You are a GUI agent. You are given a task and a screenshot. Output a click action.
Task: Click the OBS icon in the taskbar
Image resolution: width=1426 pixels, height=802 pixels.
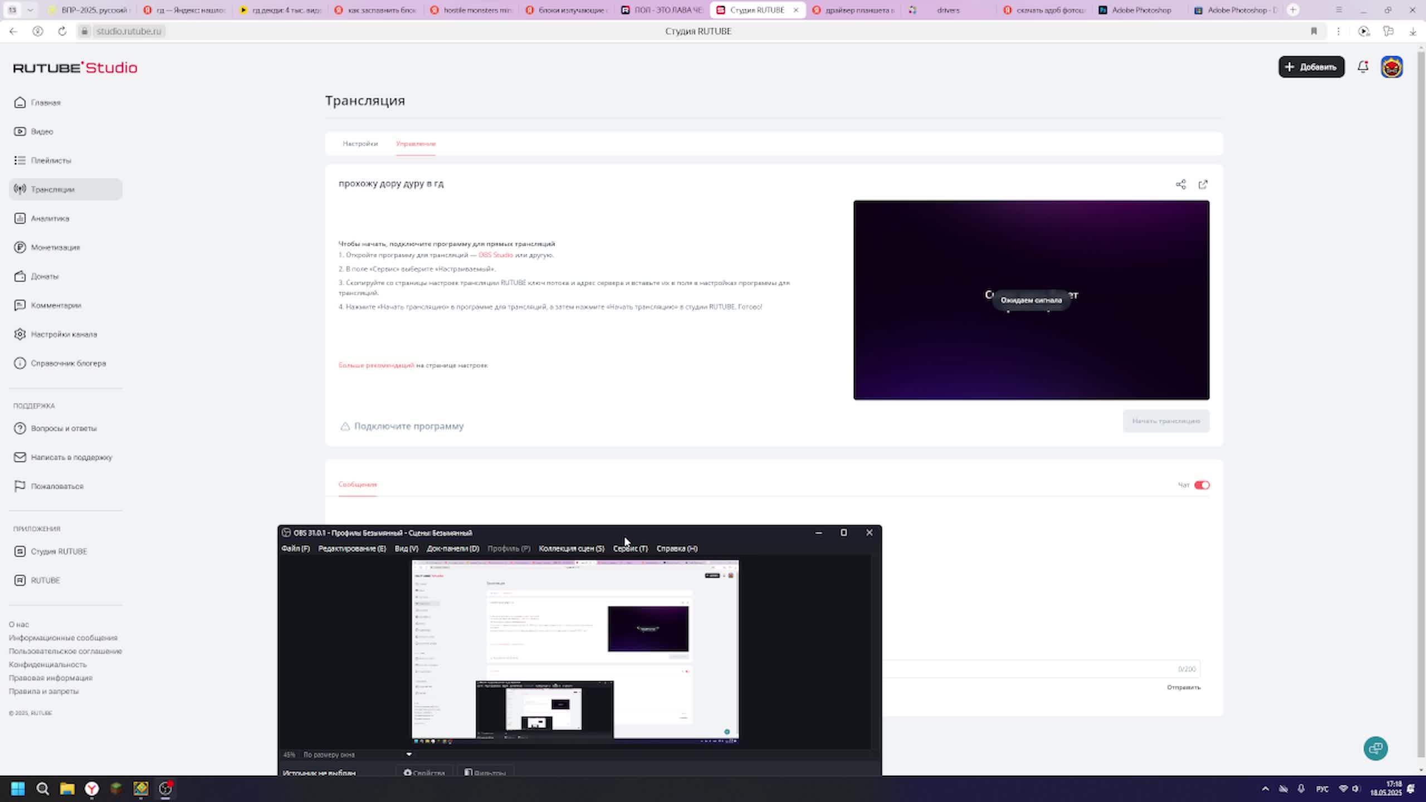[x=165, y=789]
